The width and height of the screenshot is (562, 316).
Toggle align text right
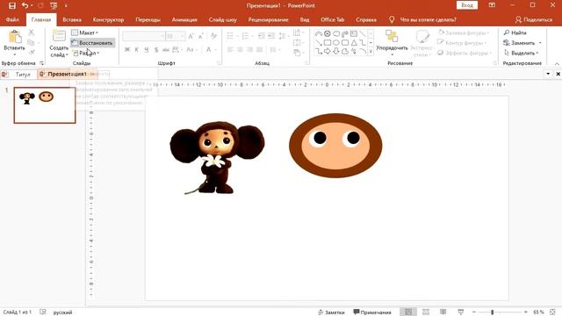pos(249,49)
